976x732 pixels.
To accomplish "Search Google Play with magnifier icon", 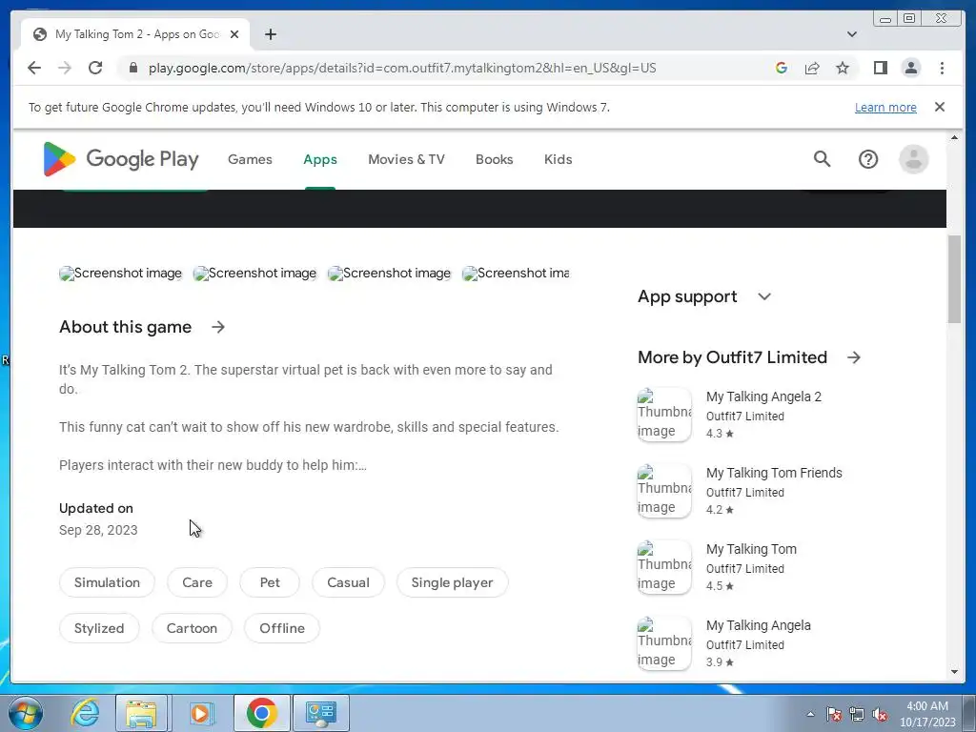I will point(822,159).
